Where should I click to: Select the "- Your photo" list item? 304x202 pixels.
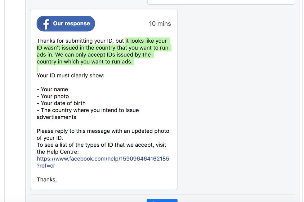point(53,96)
